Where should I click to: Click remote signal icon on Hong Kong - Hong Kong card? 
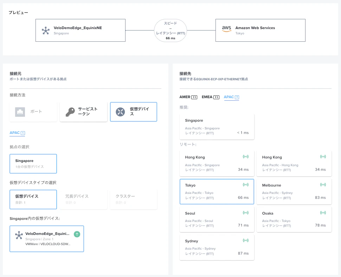tap(323, 157)
